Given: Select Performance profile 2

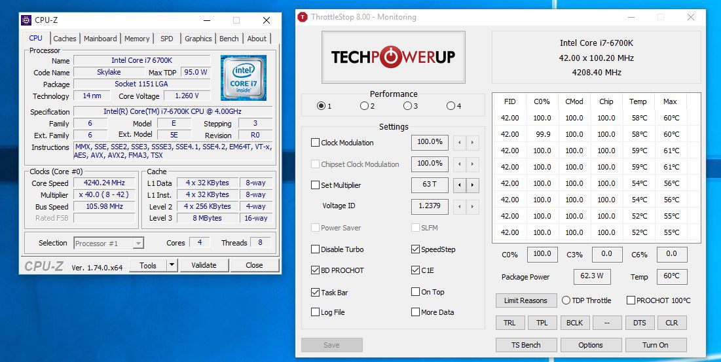Looking at the screenshot, I should [365, 106].
